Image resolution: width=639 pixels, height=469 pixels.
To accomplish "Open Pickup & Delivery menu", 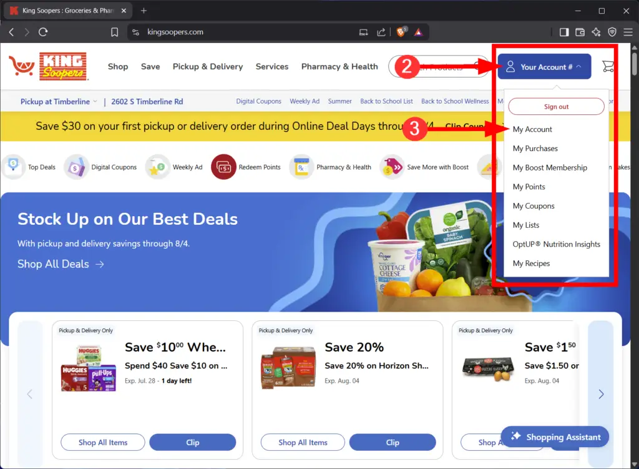I will (208, 66).
